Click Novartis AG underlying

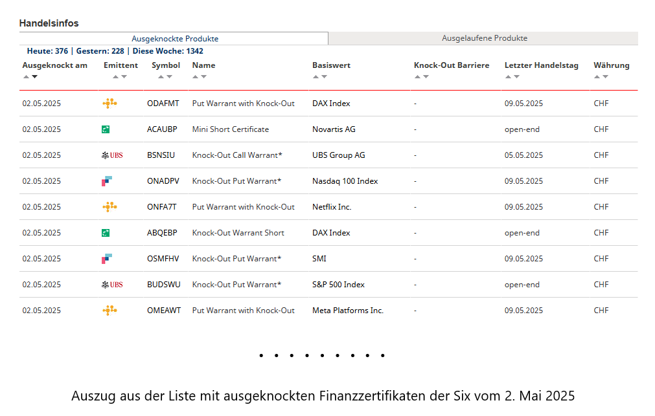[334, 129]
